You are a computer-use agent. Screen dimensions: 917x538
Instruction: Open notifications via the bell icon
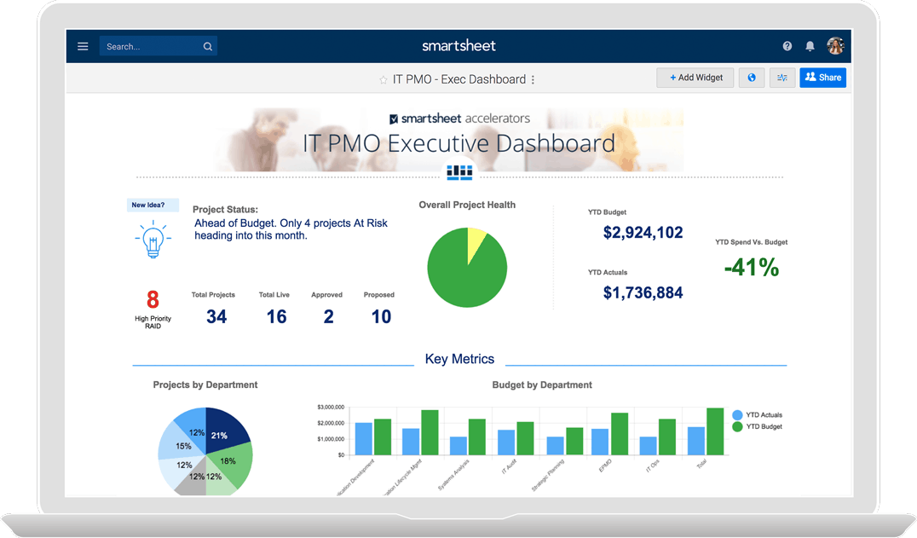tap(810, 45)
